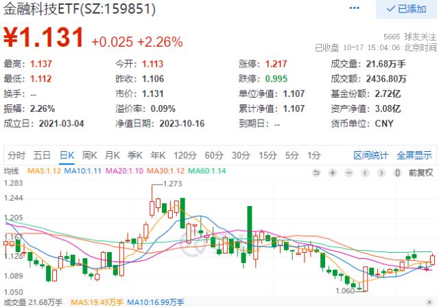
Task: Open the 均线 moving average settings
Action: pos(10,170)
